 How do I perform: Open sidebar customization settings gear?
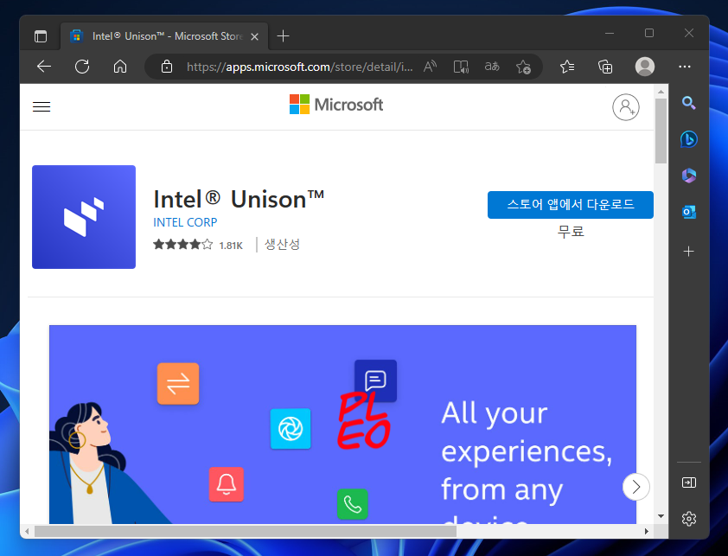coord(689,518)
